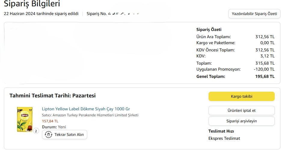
Task: Click the reorder basket icon
Action: pos(48,135)
